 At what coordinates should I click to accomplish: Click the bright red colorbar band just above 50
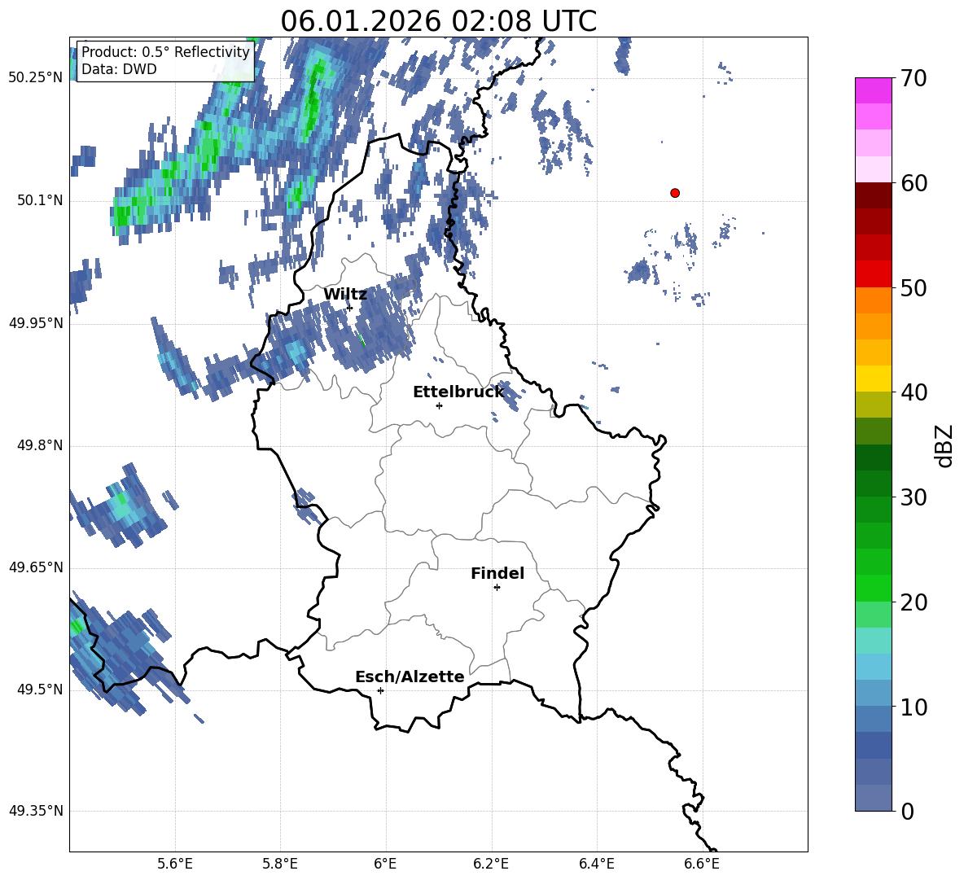click(873, 274)
